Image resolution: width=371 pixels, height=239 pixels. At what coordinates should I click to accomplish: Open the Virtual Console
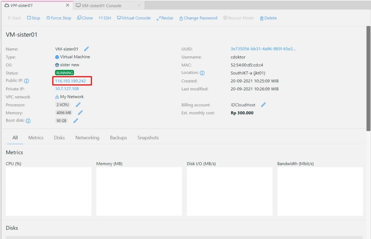pos(134,18)
